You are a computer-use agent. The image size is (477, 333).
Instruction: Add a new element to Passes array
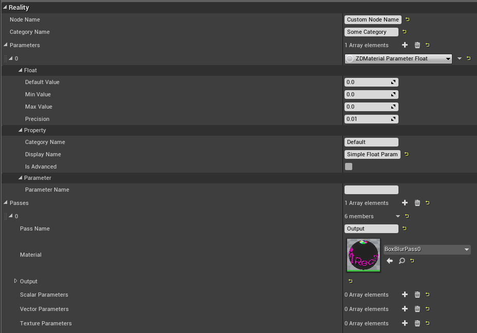[x=405, y=203]
